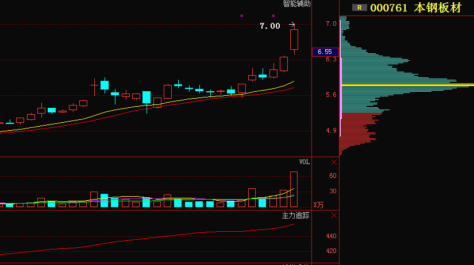This screenshot has width=474, height=265.
Task: Click the 7.00 high price label
Action: [270, 26]
